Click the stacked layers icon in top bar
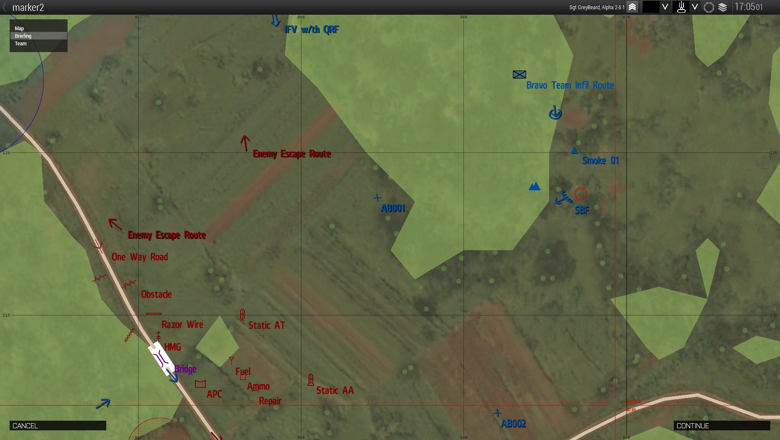The width and height of the screenshot is (780, 440). [722, 7]
